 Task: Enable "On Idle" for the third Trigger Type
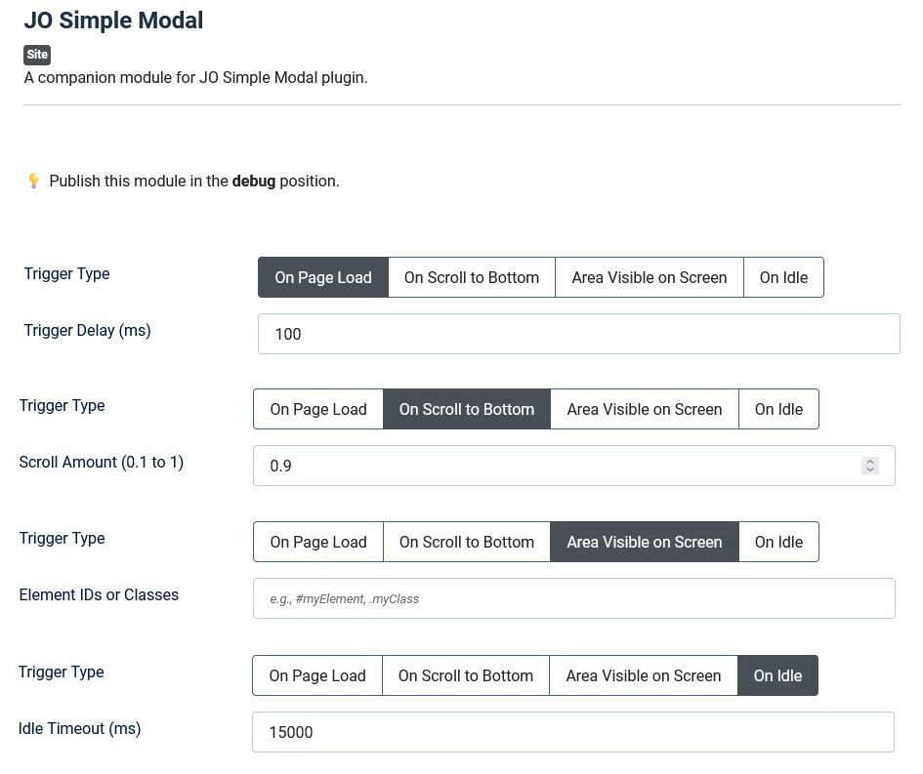(x=778, y=542)
